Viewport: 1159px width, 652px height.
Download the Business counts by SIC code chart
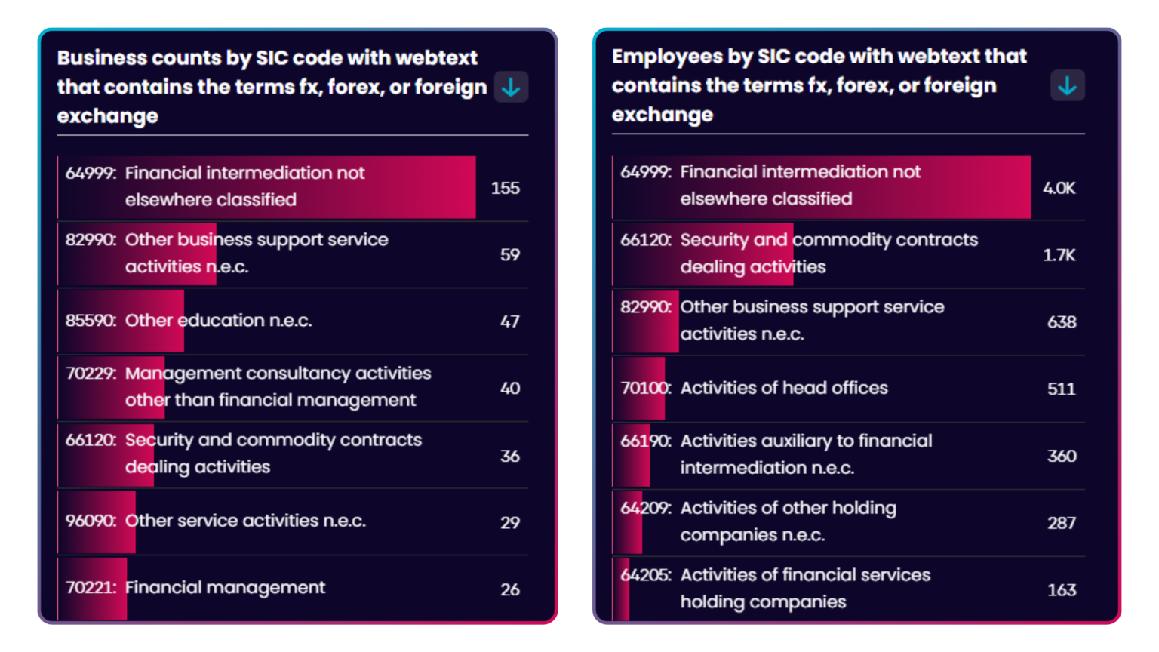coord(511,88)
